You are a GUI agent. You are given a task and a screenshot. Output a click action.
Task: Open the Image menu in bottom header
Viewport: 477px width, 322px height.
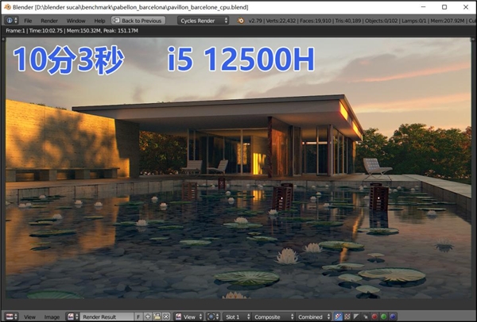(52, 316)
